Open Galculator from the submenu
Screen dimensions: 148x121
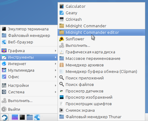pyautogui.click(x=101, y=6)
